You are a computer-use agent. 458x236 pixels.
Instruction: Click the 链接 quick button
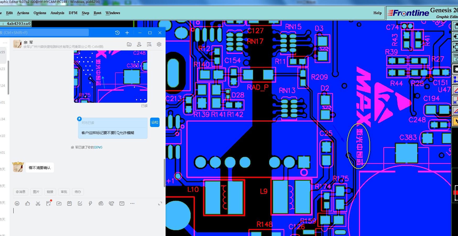click(50, 192)
